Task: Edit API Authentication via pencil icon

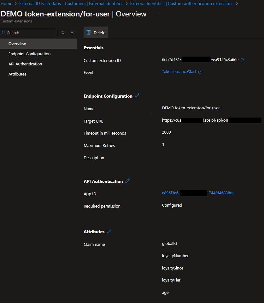Action: click(127, 181)
